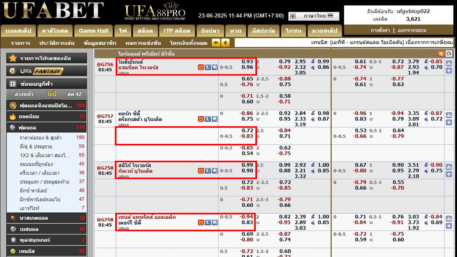Open the UFA Fantasy banner
This screenshot has height=257, width=457.
[x=46, y=71]
